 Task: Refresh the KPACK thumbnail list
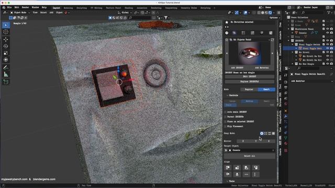(x=272, y=40)
